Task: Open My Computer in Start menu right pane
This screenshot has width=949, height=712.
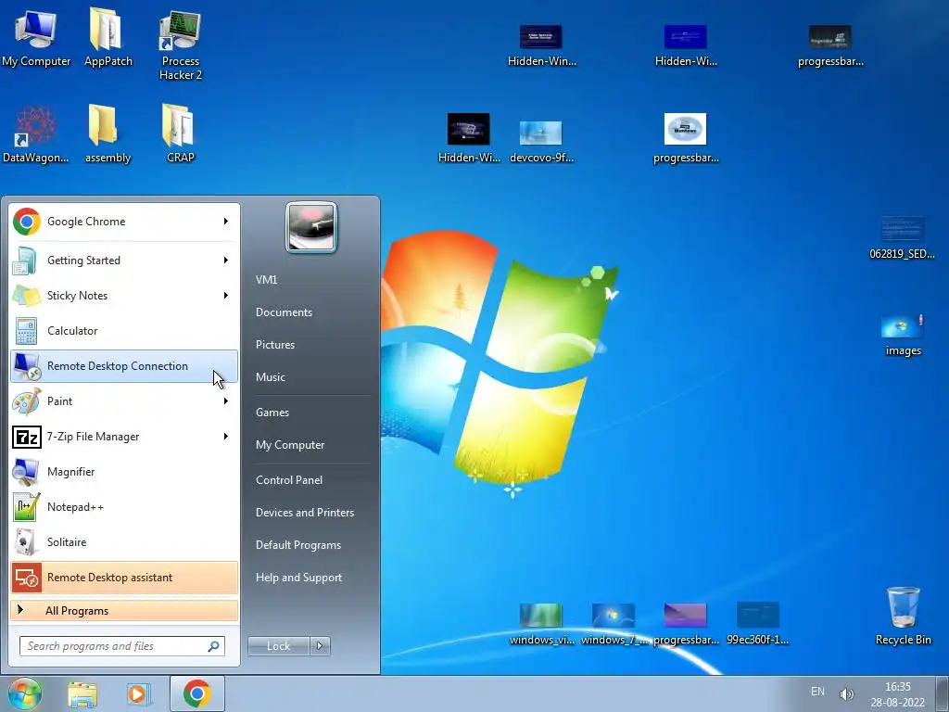Action: click(290, 445)
